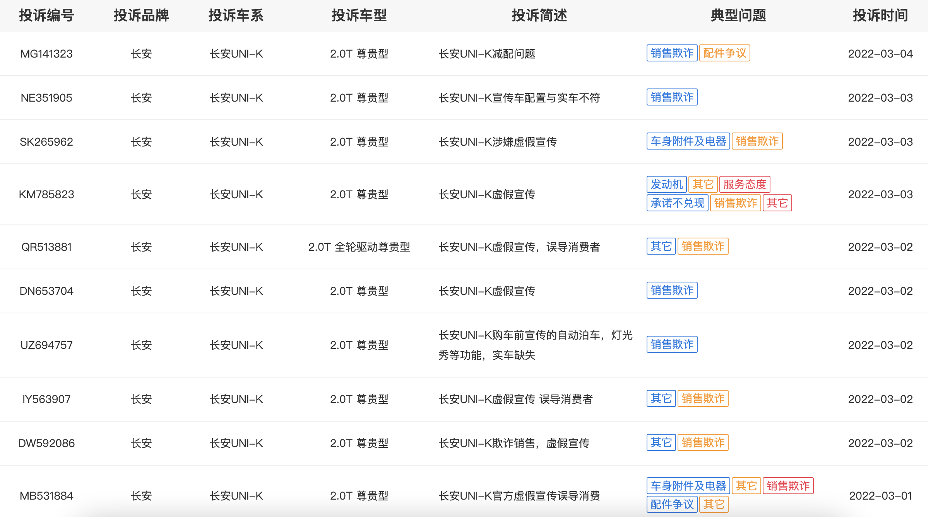The height and width of the screenshot is (517, 938).
Task: Click the 销售欺诈 tag in row IY563907
Action: [x=703, y=398]
